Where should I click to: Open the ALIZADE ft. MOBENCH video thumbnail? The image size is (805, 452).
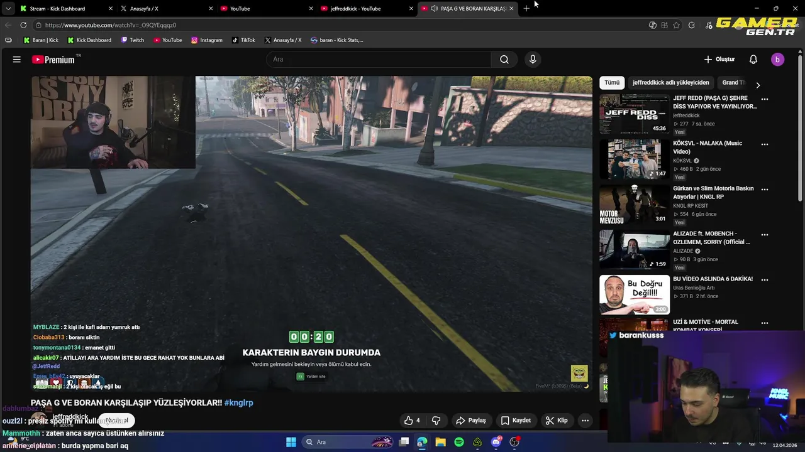635,250
